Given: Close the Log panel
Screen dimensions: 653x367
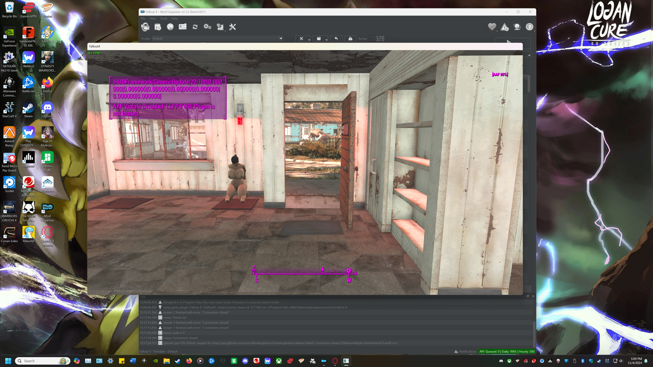Looking at the screenshot, I should [533, 296].
